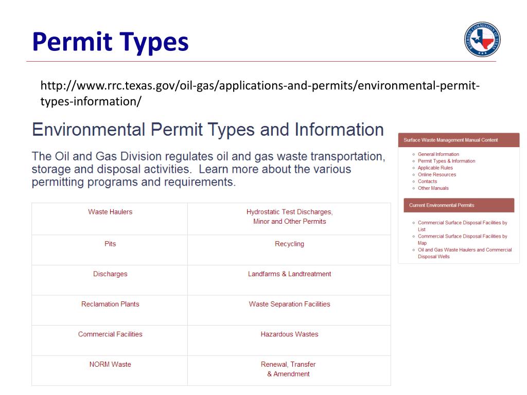Open Landfarms & Landtreatment link
Image resolution: width=527 pixels, height=395 pixels.
click(x=289, y=274)
